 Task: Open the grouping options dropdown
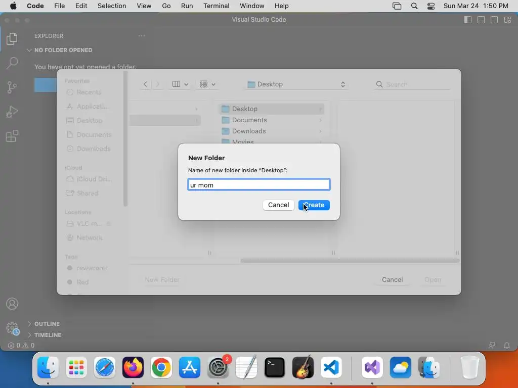(x=207, y=84)
